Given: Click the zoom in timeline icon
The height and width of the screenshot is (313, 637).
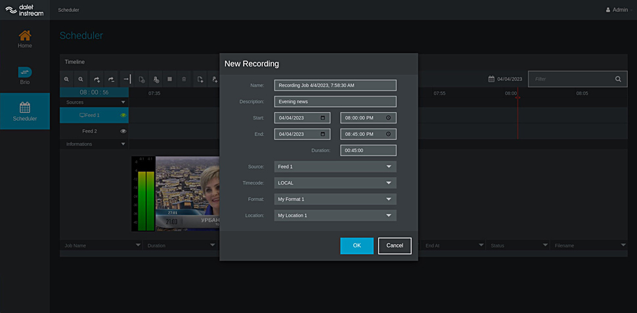Looking at the screenshot, I should coord(67,79).
